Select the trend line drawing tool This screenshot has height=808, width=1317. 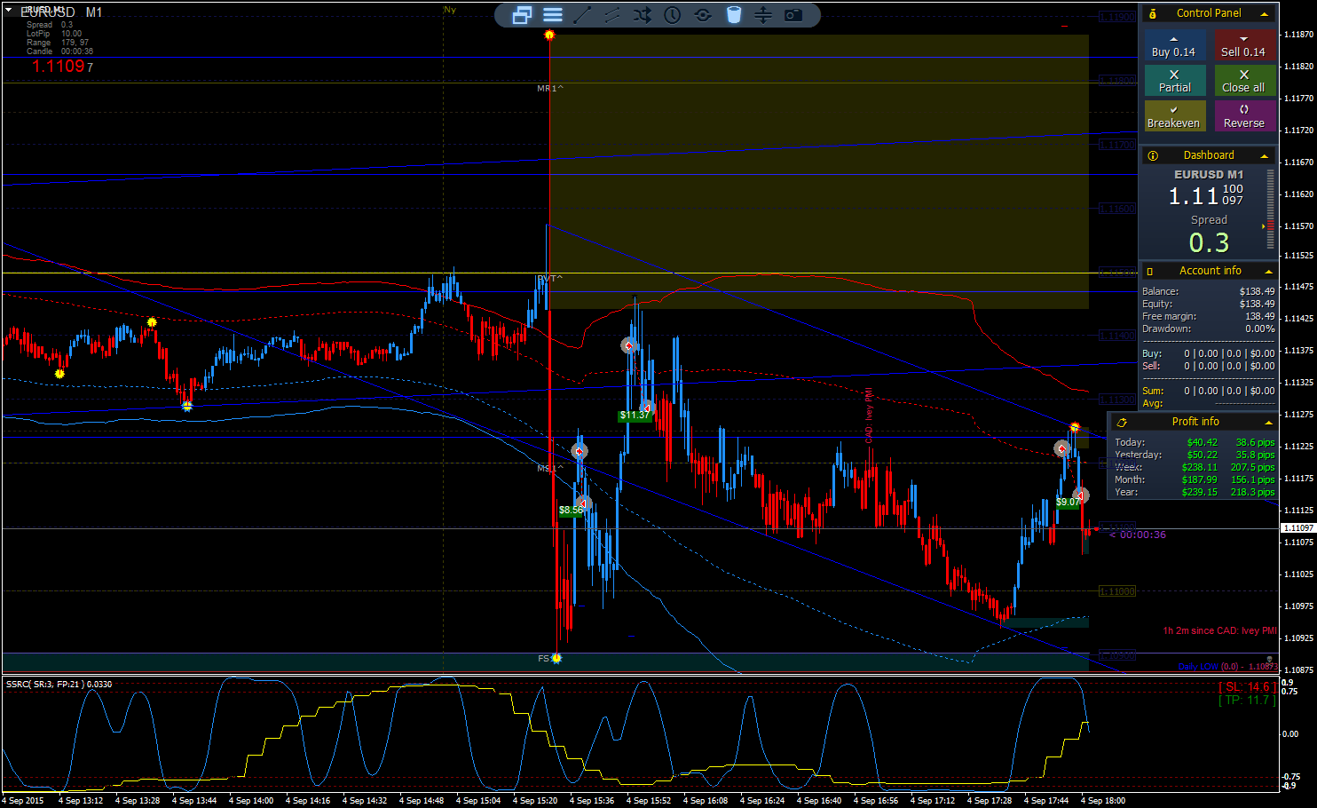point(582,15)
